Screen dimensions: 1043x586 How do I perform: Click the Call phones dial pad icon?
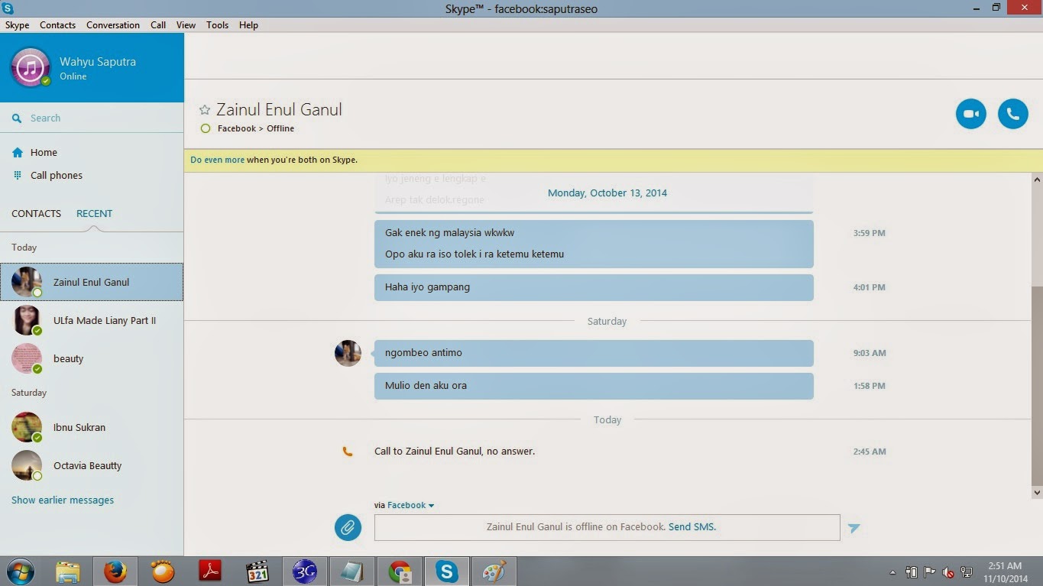coord(18,176)
